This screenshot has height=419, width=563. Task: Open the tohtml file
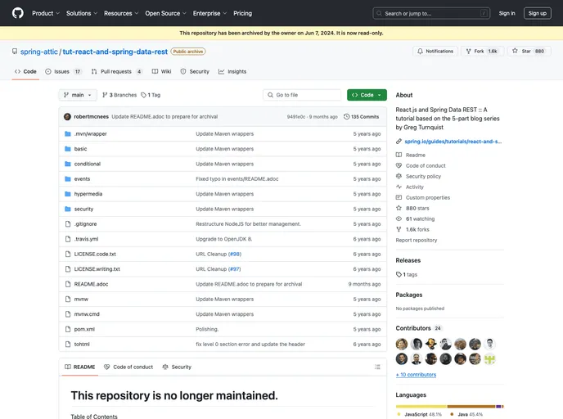pos(82,344)
